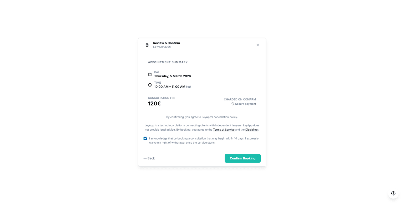Click the 120€ consultation fee amount

pyautogui.click(x=154, y=104)
